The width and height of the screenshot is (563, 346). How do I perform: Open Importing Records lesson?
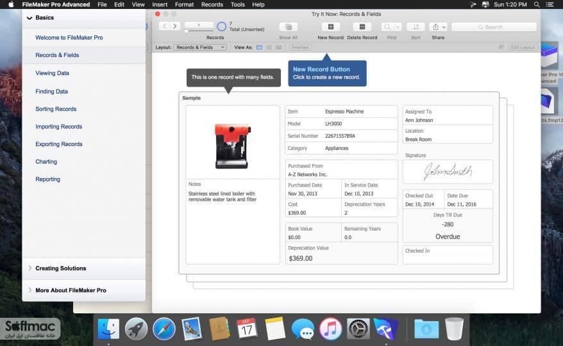[58, 126]
